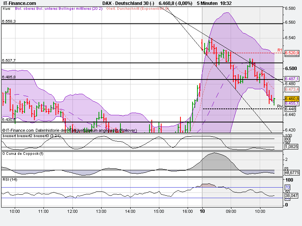Click the 6.507,7 support level label
Screen dimensions: 302x226
9,60
